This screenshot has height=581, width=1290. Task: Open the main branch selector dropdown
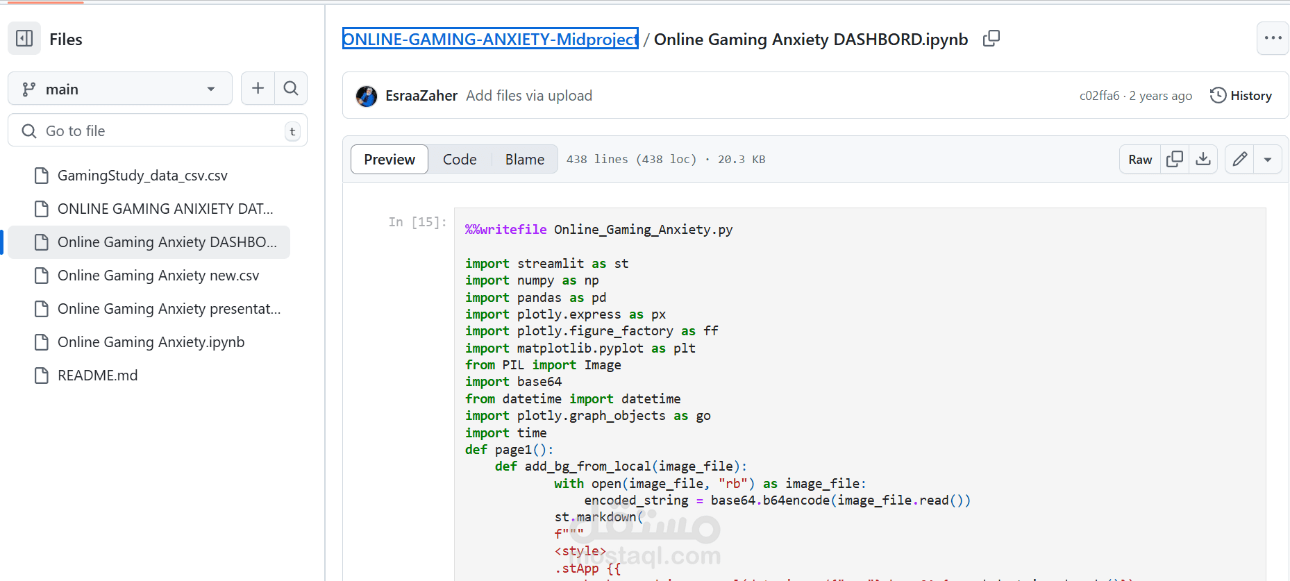point(120,89)
